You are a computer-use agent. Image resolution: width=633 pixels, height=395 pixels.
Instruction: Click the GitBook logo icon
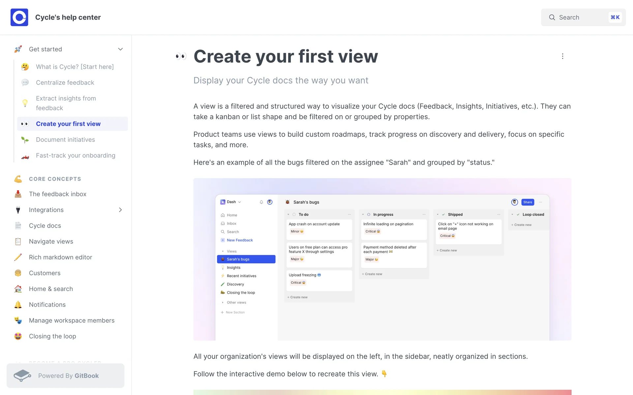(x=22, y=376)
